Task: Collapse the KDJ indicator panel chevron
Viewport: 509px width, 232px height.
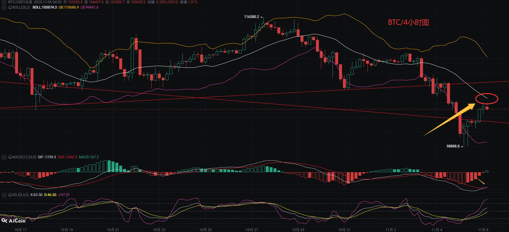Action: [4, 195]
